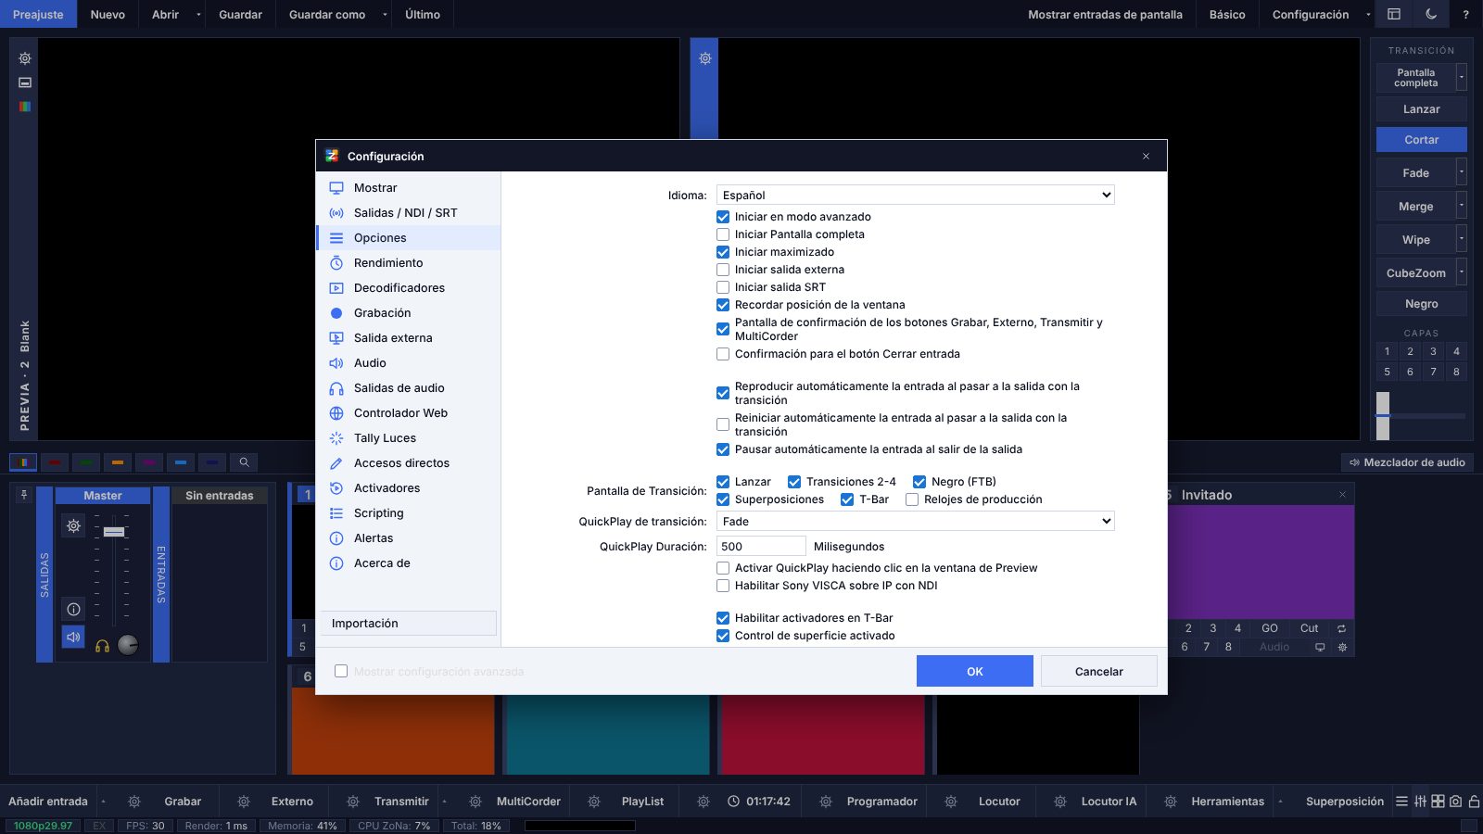Enable Iniciar Pantalla completa checkbox
1483x834 pixels.
tap(723, 234)
